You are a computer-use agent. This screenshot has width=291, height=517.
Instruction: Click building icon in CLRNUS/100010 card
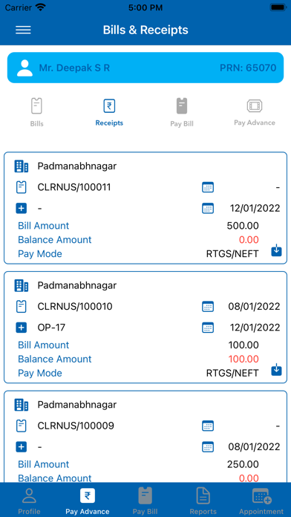click(x=22, y=285)
